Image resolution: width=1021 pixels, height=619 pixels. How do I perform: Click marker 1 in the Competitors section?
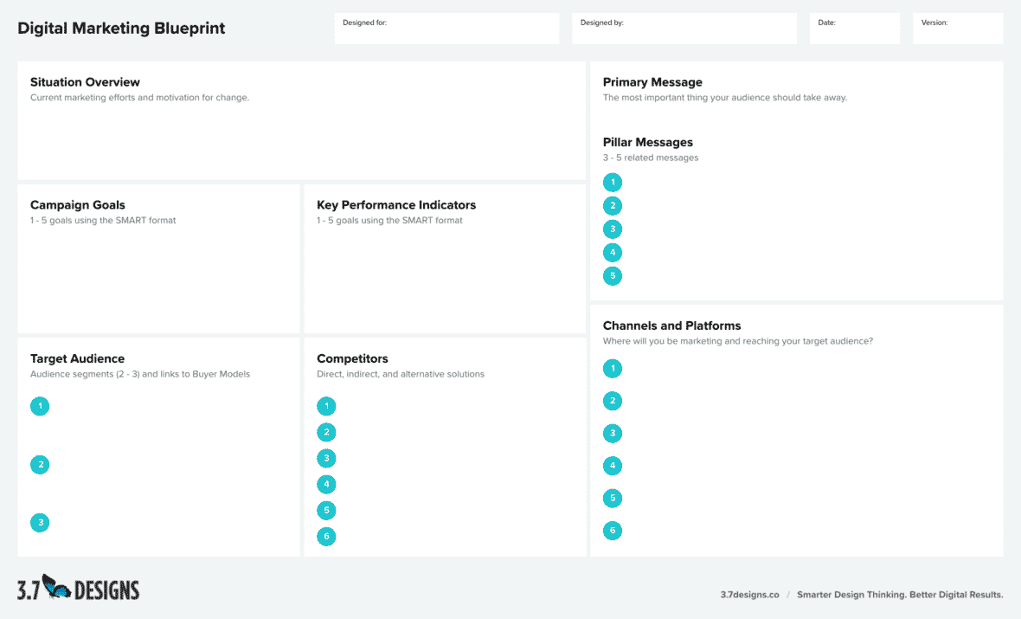pos(326,405)
